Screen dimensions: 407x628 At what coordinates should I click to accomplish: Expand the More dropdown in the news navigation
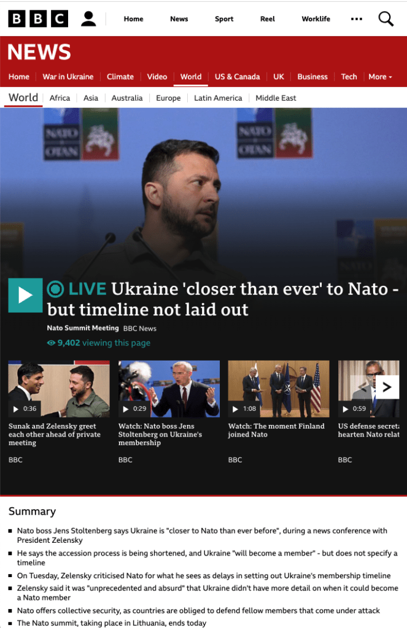coord(380,77)
